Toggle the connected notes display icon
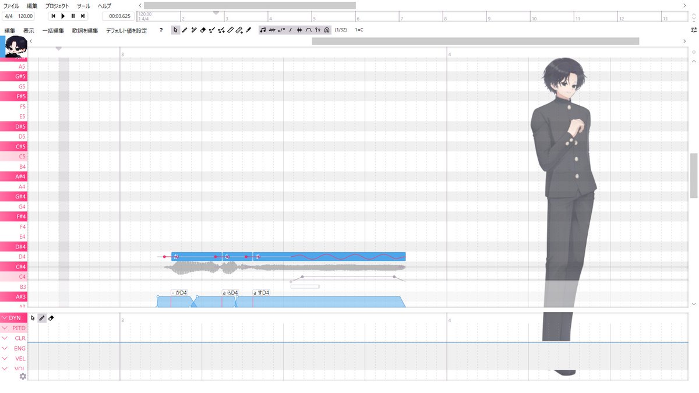 tap(281, 30)
